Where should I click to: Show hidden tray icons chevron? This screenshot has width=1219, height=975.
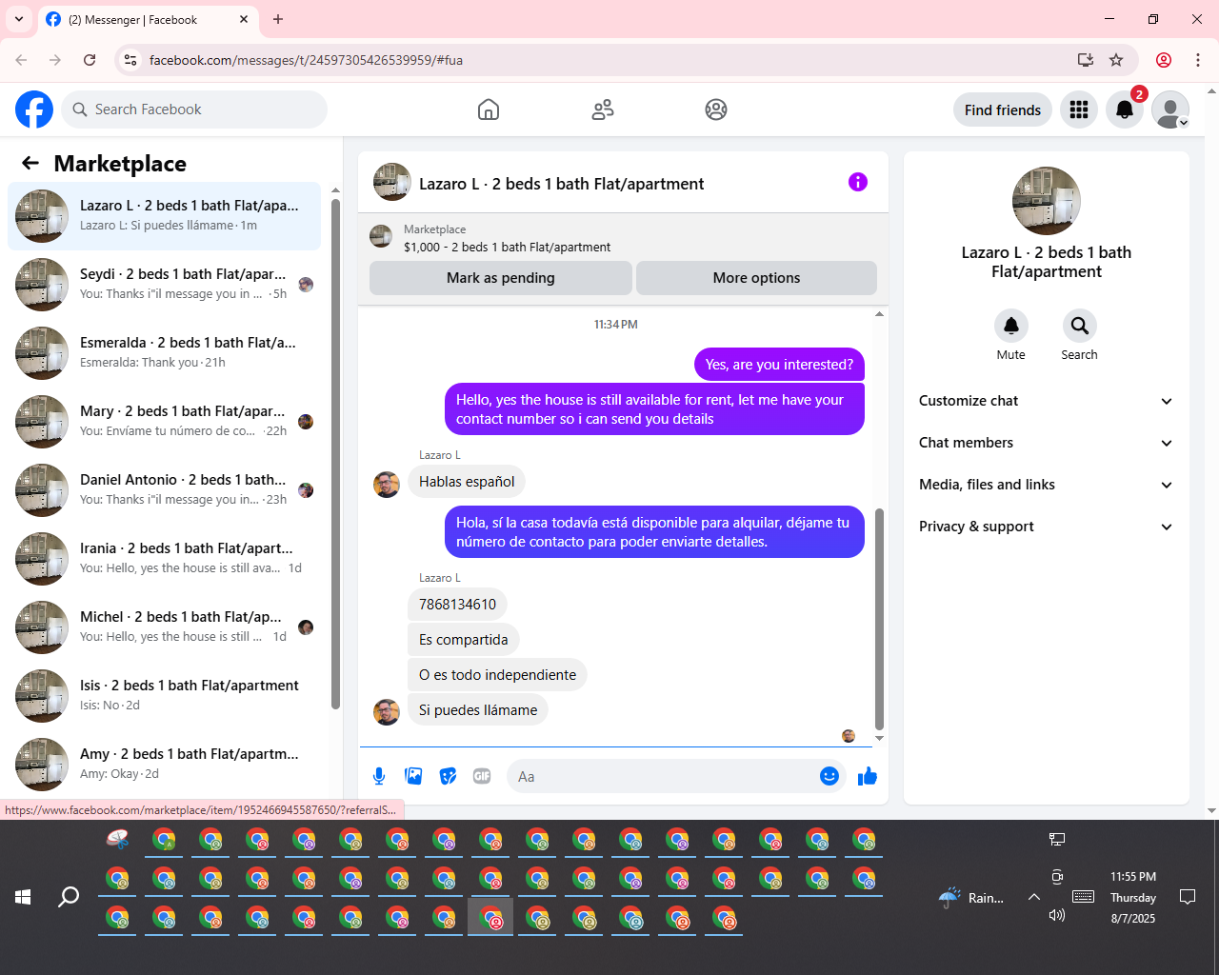[1033, 897]
